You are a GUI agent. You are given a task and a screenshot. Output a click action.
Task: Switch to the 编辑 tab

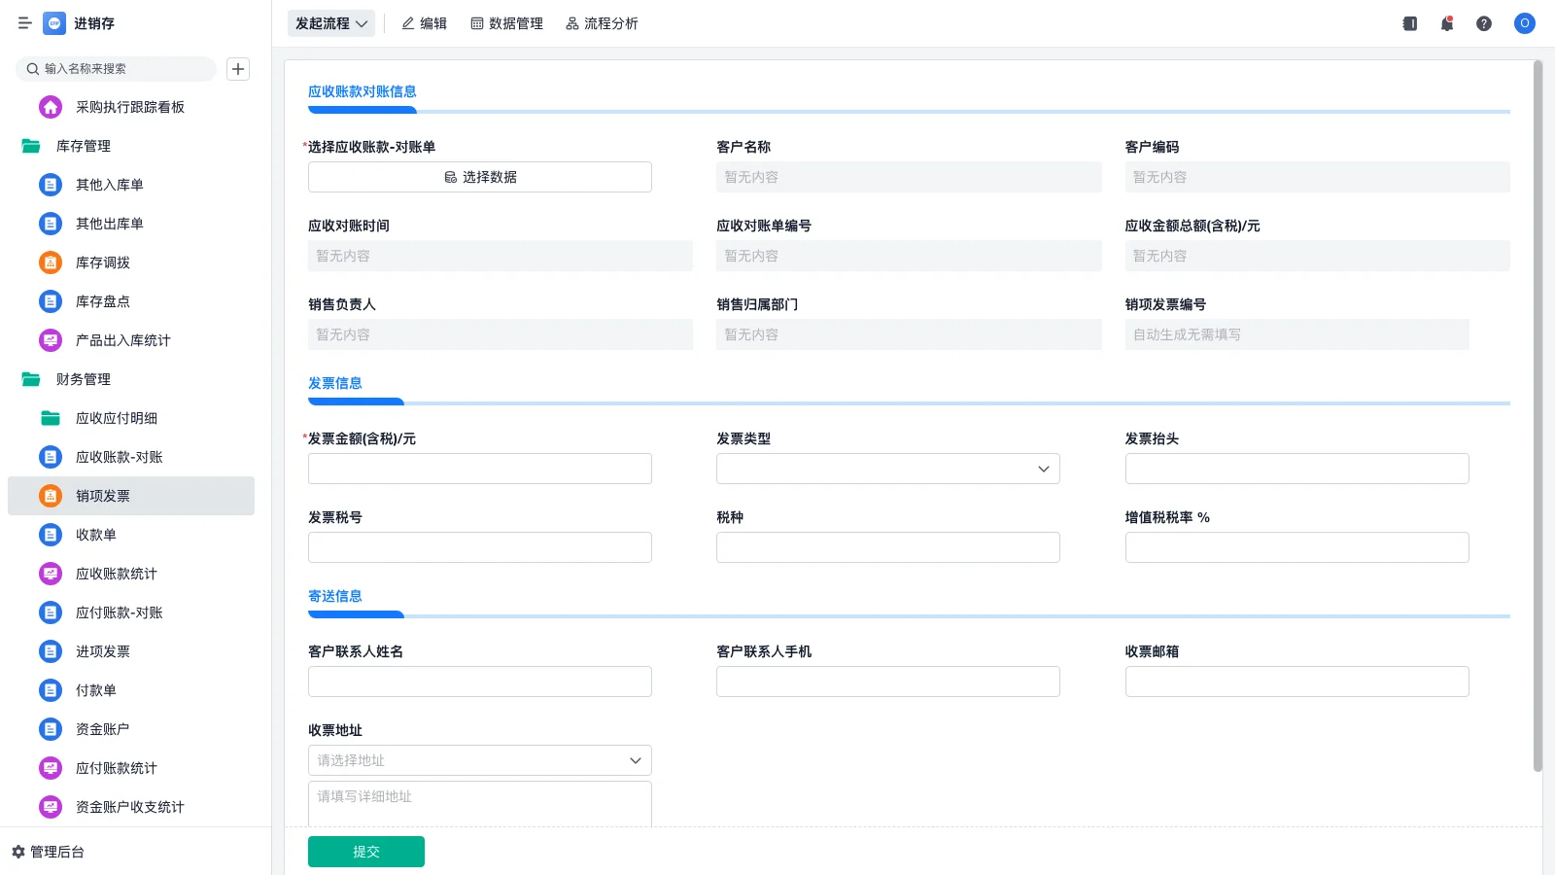tap(425, 23)
